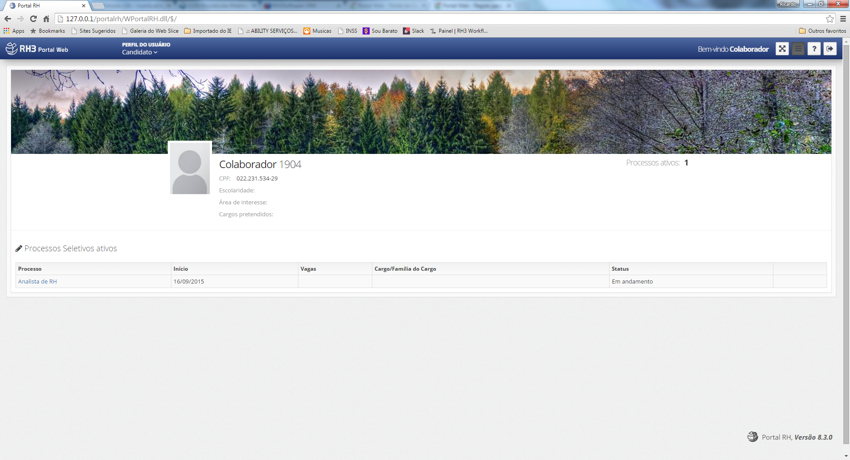Expand the Candidato user profile dropdown
The width and height of the screenshot is (850, 460).
click(x=139, y=52)
